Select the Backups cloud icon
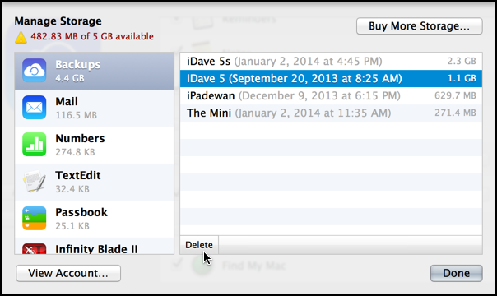Viewport: 497px width, 296px height. pos(35,70)
